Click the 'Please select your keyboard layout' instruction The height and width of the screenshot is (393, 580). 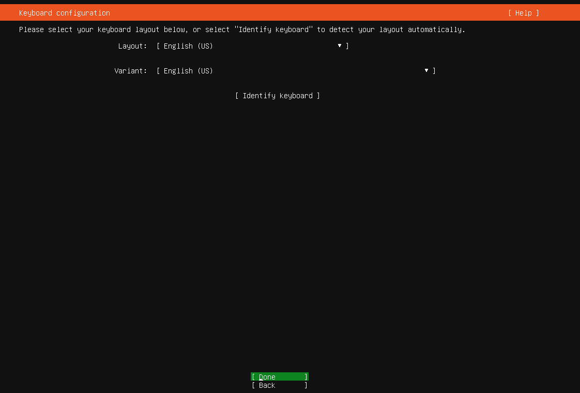[x=242, y=29]
